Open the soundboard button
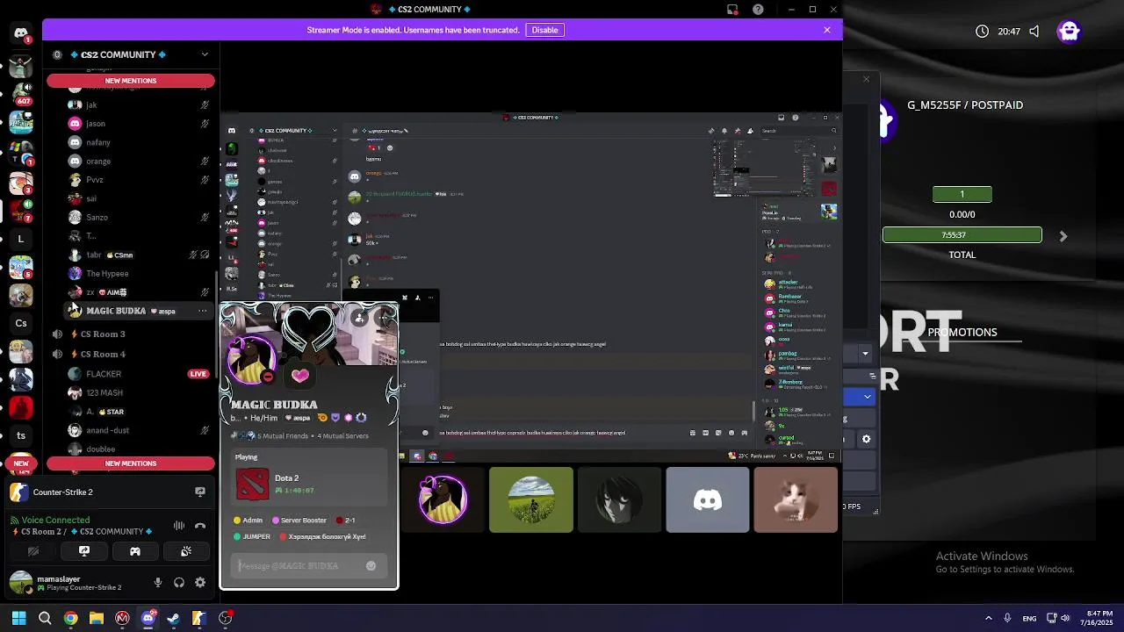This screenshot has height=632, width=1124. (186, 551)
